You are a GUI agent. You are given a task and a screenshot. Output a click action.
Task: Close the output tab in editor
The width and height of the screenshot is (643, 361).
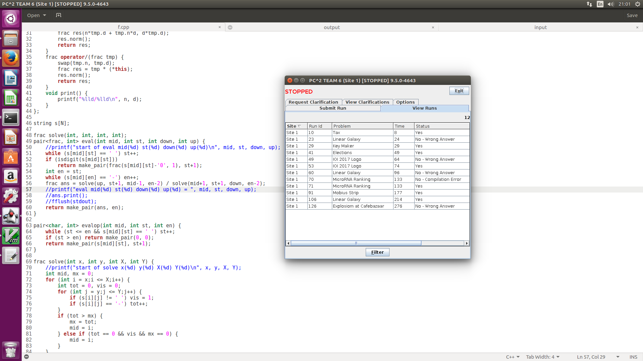coord(433,27)
